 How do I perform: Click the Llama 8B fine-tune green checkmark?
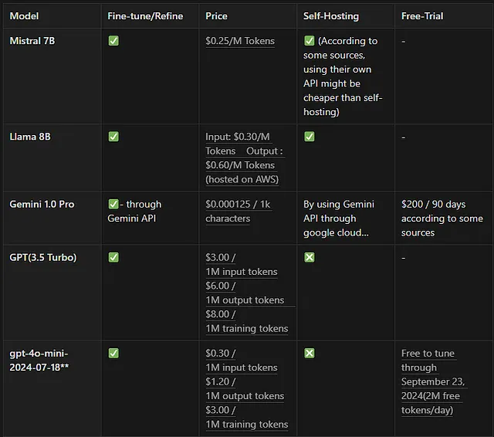(x=113, y=137)
